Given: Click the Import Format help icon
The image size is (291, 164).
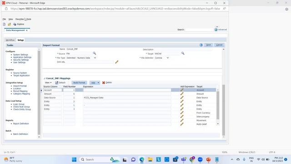Looking at the screenshot, I should coord(201,45).
